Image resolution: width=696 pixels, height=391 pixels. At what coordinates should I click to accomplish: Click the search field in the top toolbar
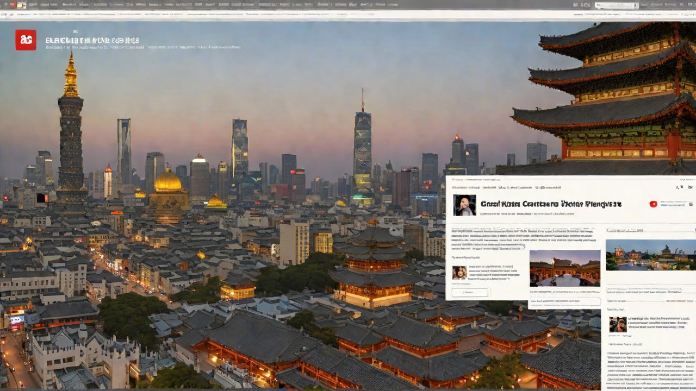tap(617, 5)
